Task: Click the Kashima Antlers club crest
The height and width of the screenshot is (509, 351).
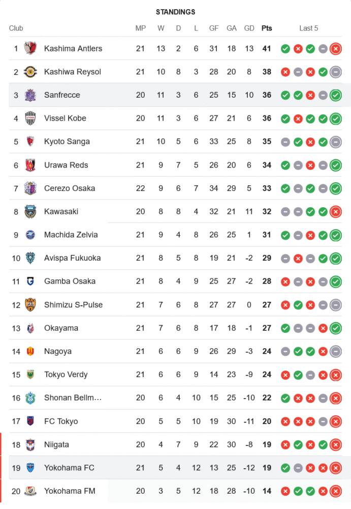Action: pyautogui.click(x=30, y=48)
